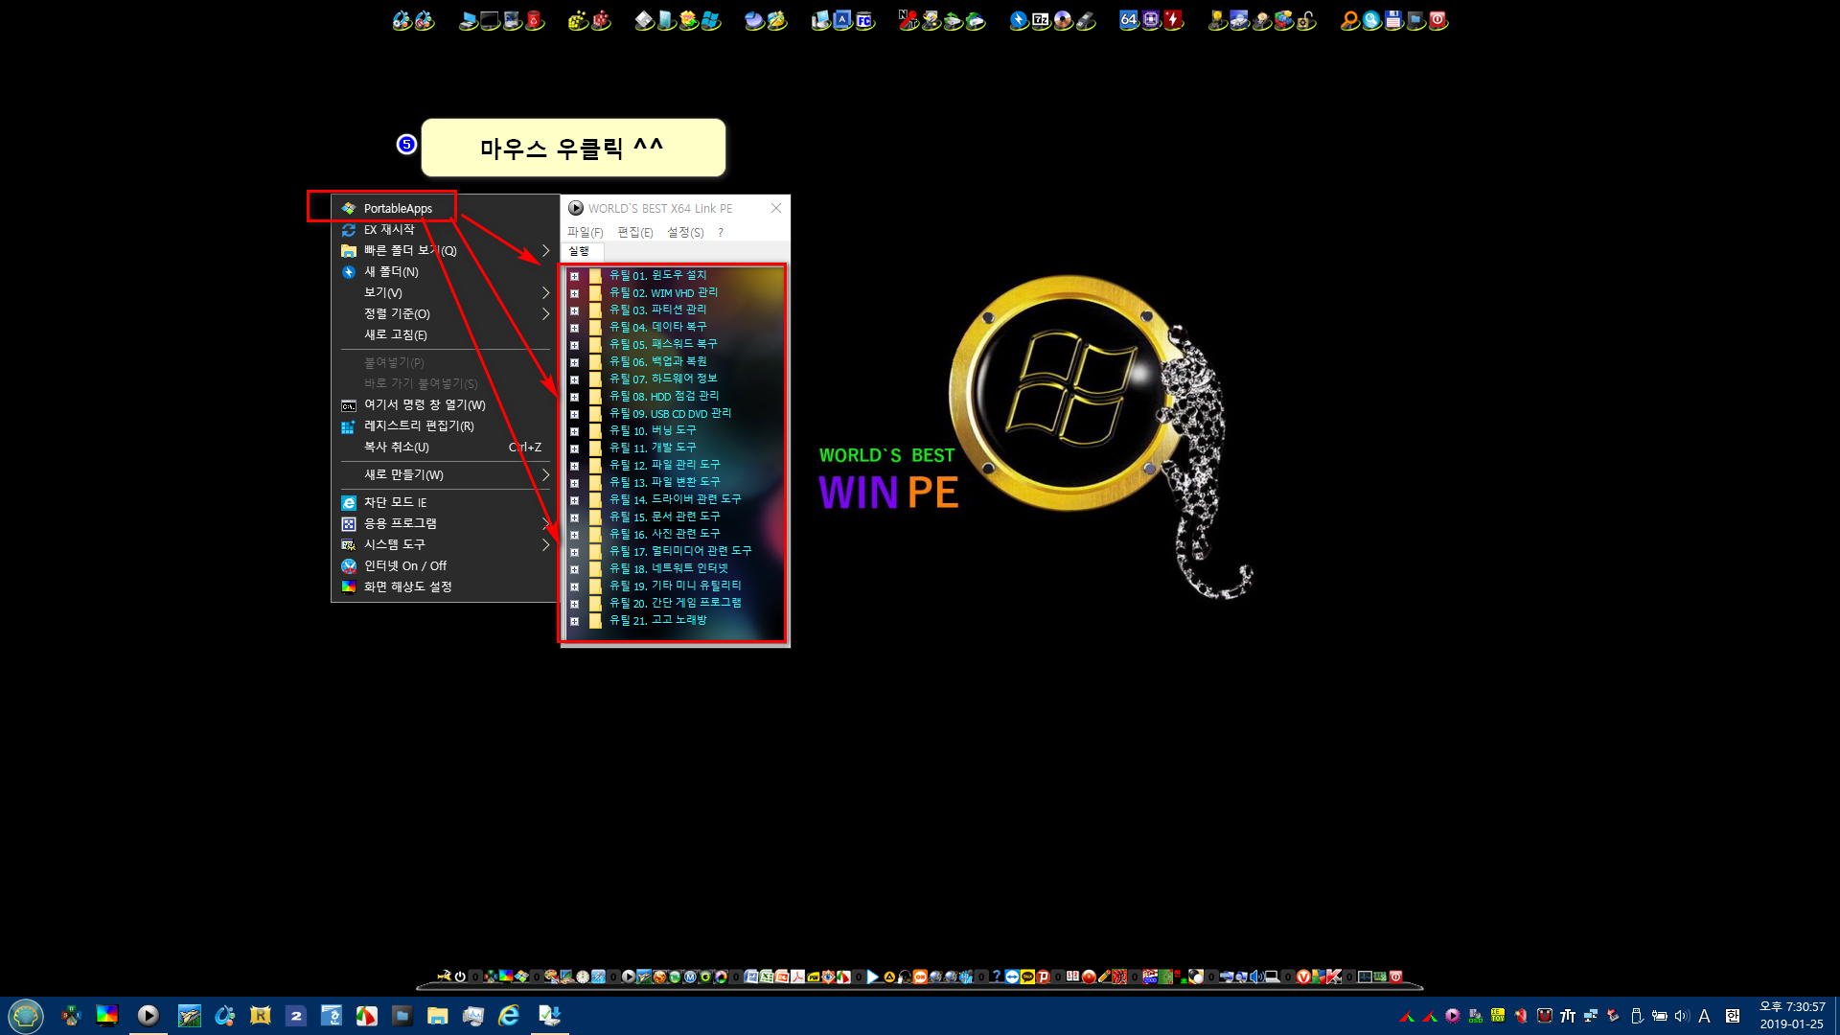This screenshot has width=1840, height=1035.
Task: Open the '새로 만들기(W)' submenu
Action: 445,474
